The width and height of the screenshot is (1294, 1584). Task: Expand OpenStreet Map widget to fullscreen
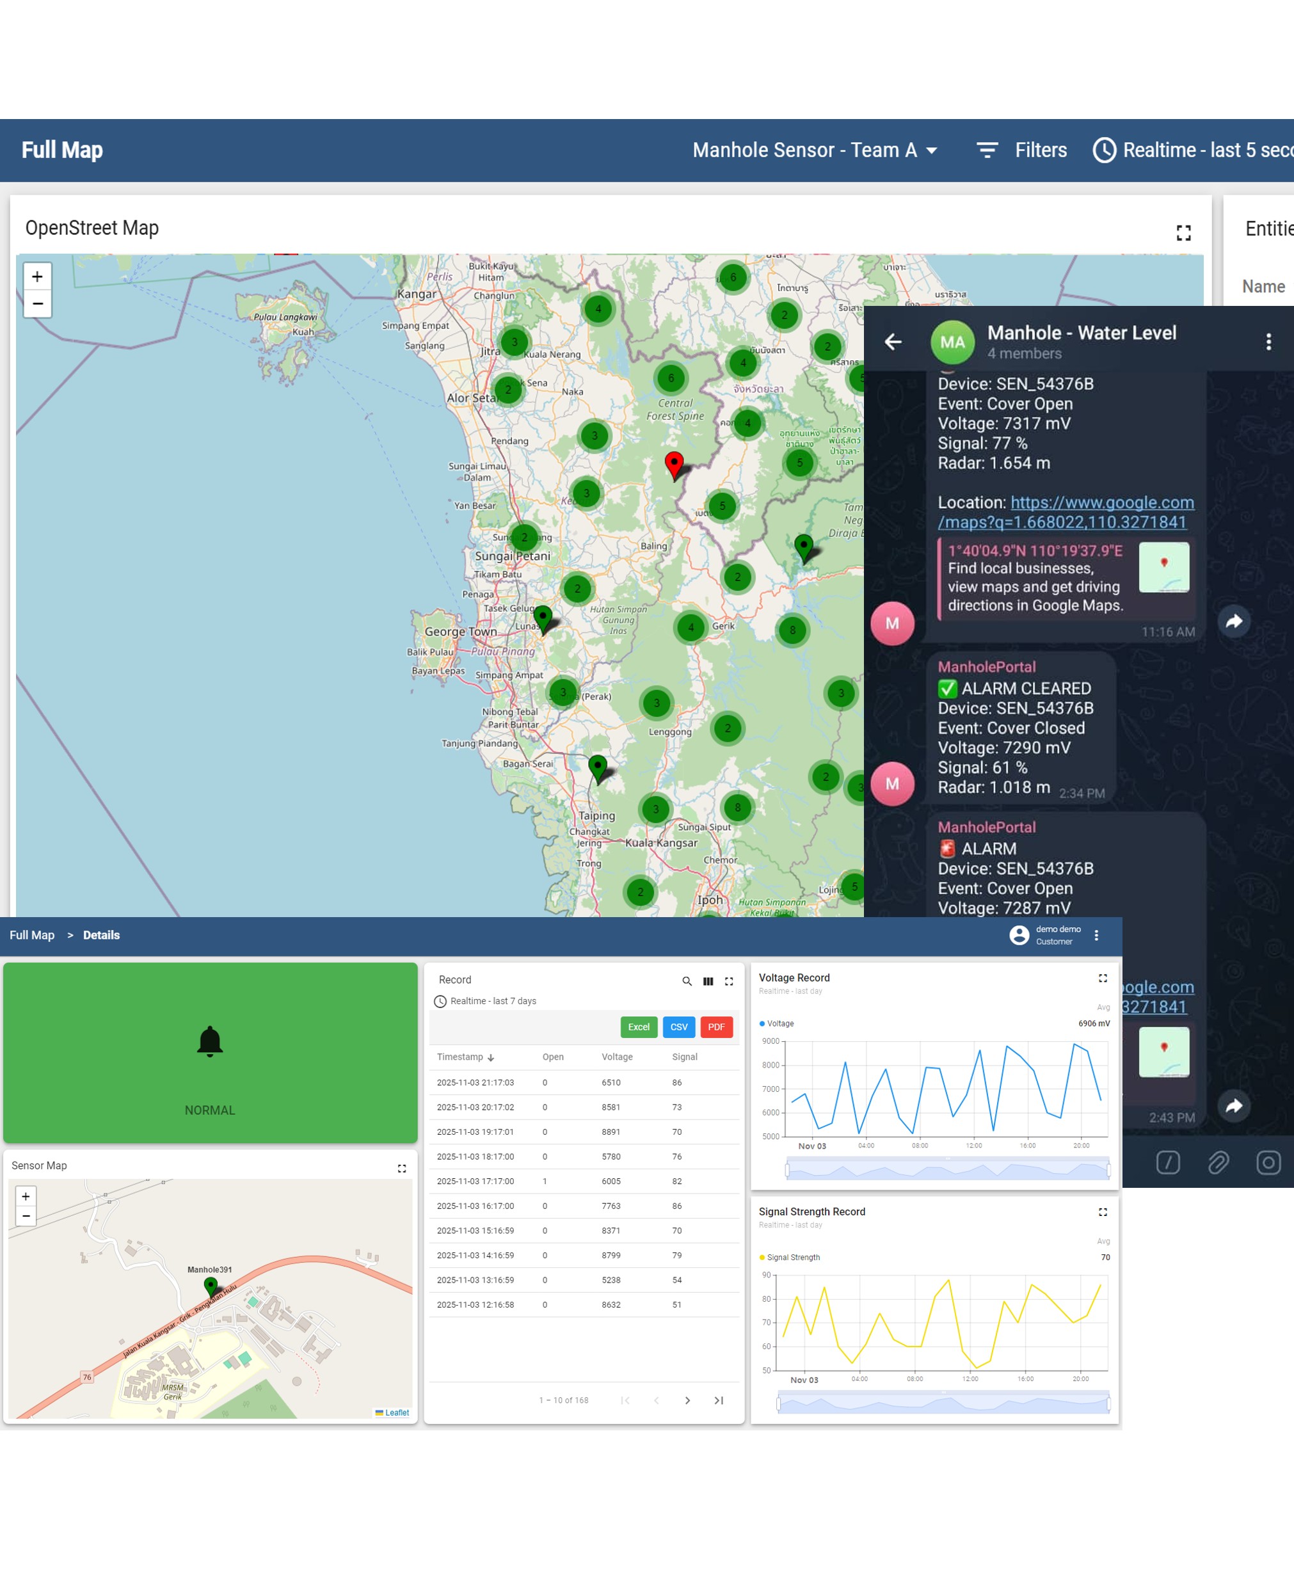(x=1183, y=232)
